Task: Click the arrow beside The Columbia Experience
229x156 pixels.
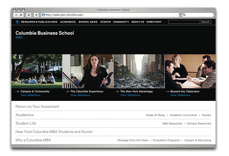Action: pyautogui.click(x=67, y=92)
